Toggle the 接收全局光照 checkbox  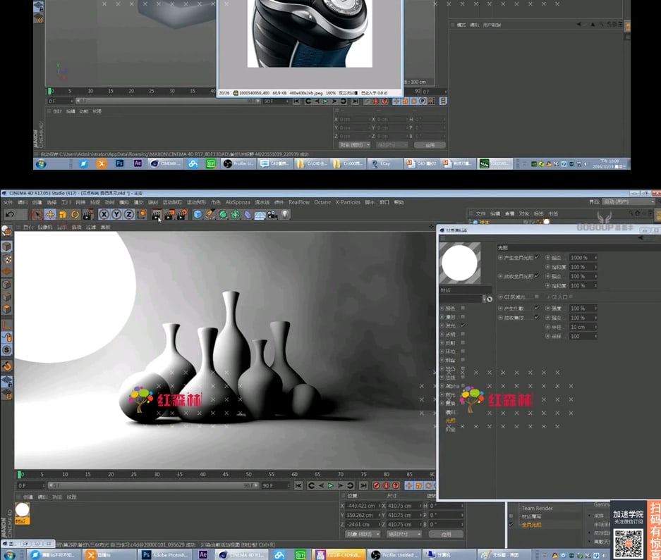[537, 276]
